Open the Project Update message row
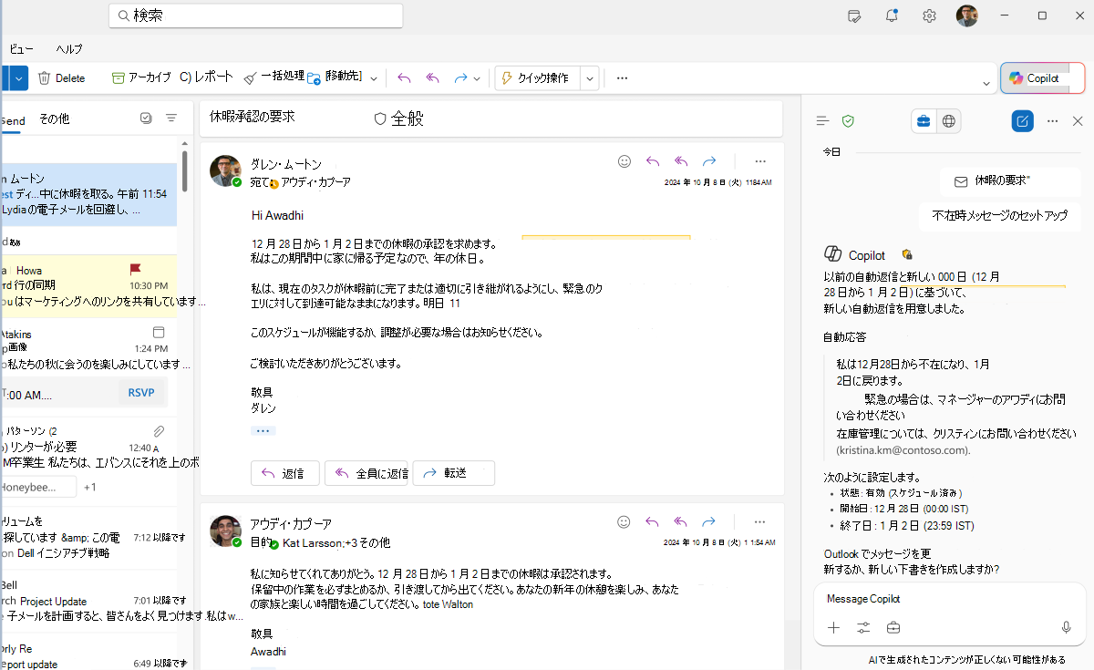The height and width of the screenshot is (670, 1094). (x=88, y=602)
